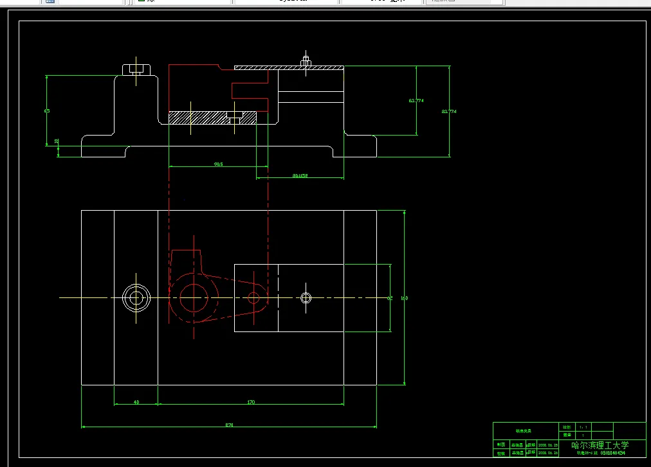
Task: Select the 63.774 dimension text
Action: point(416,101)
